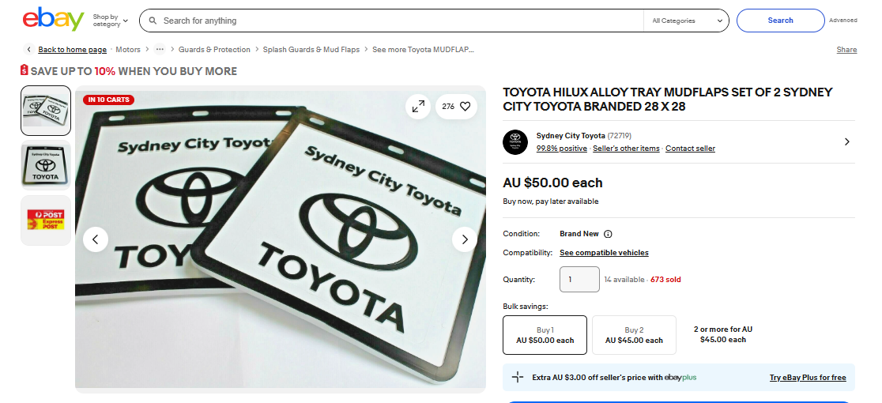Show previous product image with left arrow
Screen dimensions: 882x403
point(96,239)
